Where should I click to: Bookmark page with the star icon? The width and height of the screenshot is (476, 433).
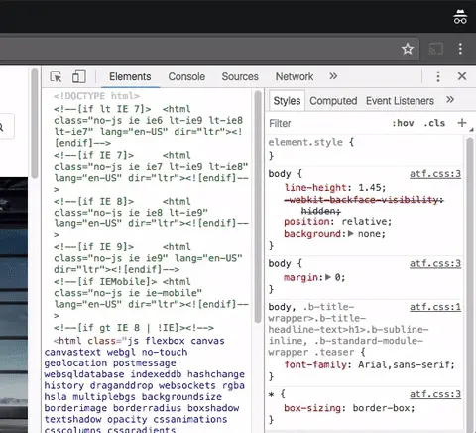[x=408, y=49]
